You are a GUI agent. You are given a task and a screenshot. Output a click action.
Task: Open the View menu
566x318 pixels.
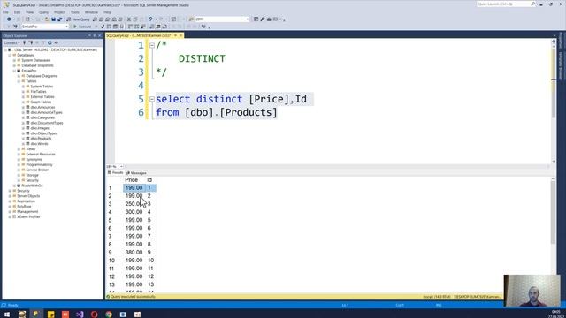pyautogui.click(x=29, y=12)
